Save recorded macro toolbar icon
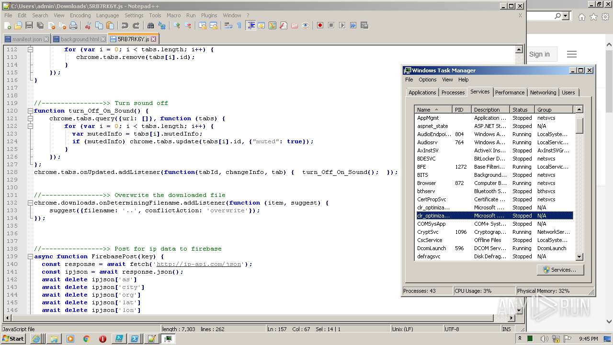 tap(364, 25)
